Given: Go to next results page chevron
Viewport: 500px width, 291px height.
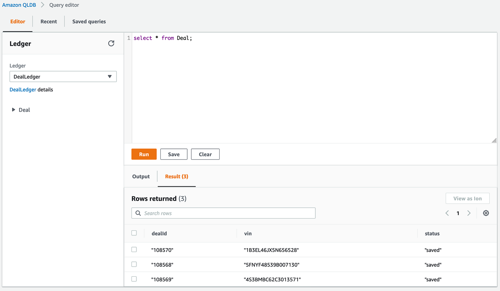Looking at the screenshot, I should [469, 213].
